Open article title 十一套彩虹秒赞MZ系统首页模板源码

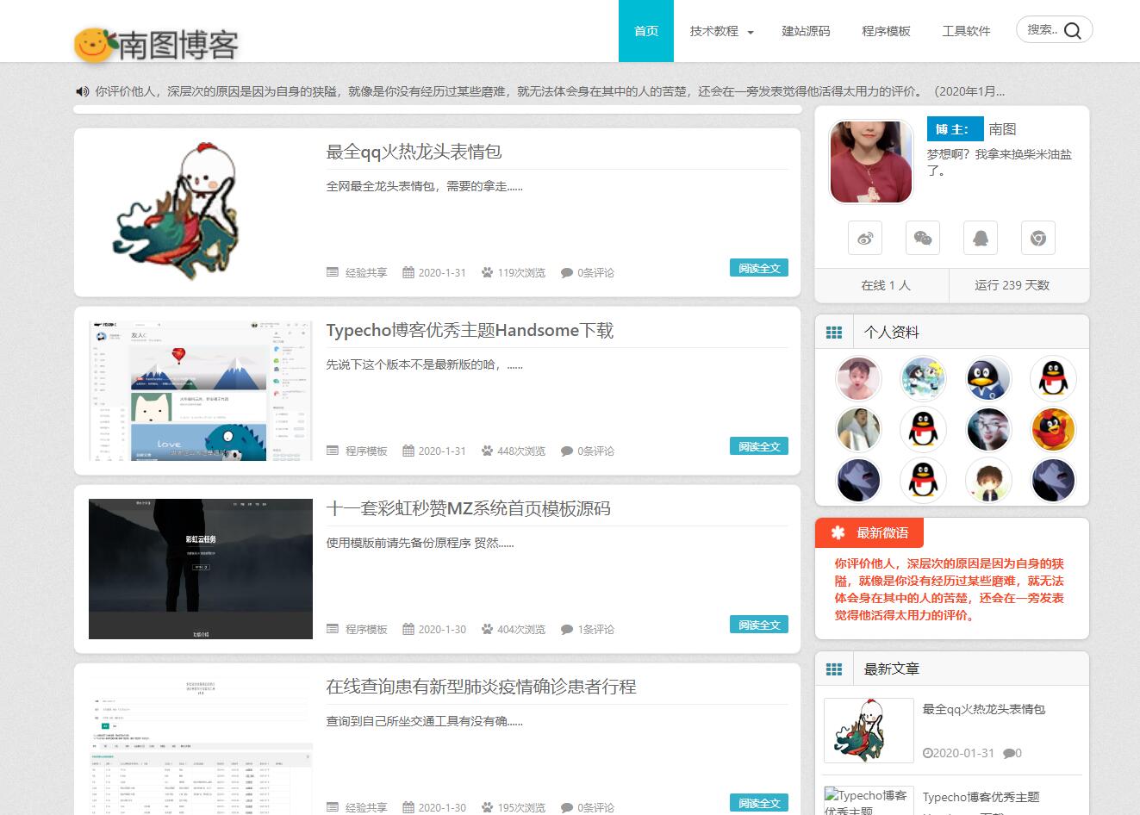pos(468,508)
